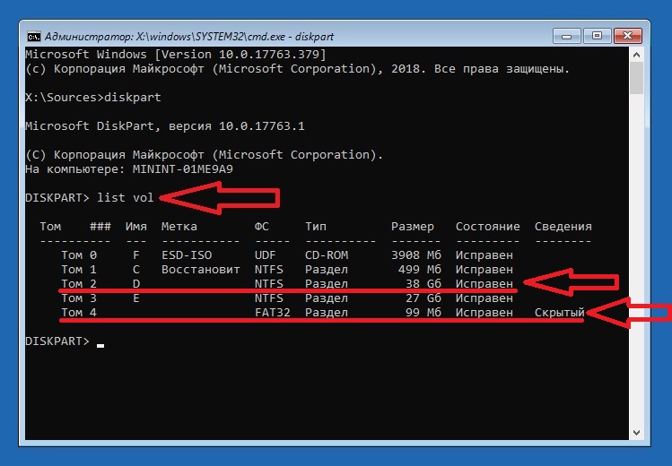Click the vertical scrollbar thumb
672x466 pixels.
636,77
